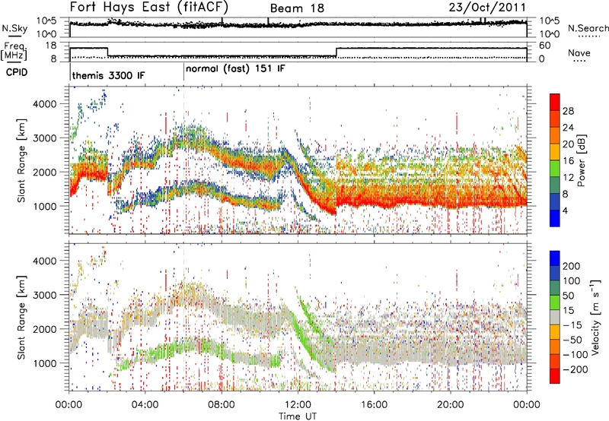Click the red top of the power colorbar
The width and height of the screenshot is (609, 421).
pos(555,102)
